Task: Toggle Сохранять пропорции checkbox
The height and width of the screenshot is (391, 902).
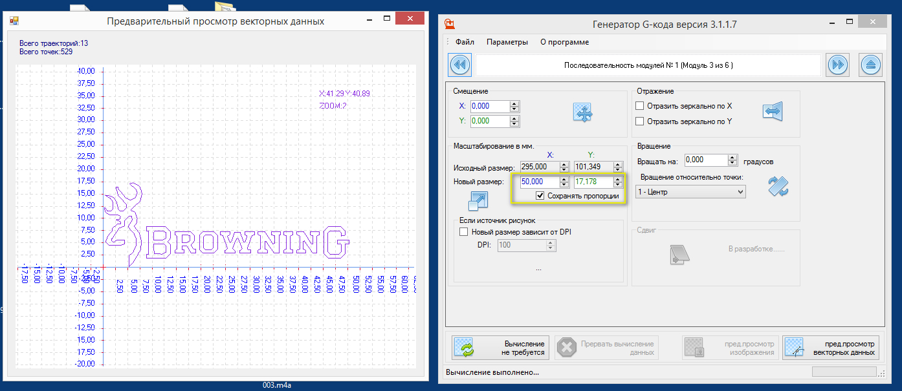Action: click(x=540, y=196)
